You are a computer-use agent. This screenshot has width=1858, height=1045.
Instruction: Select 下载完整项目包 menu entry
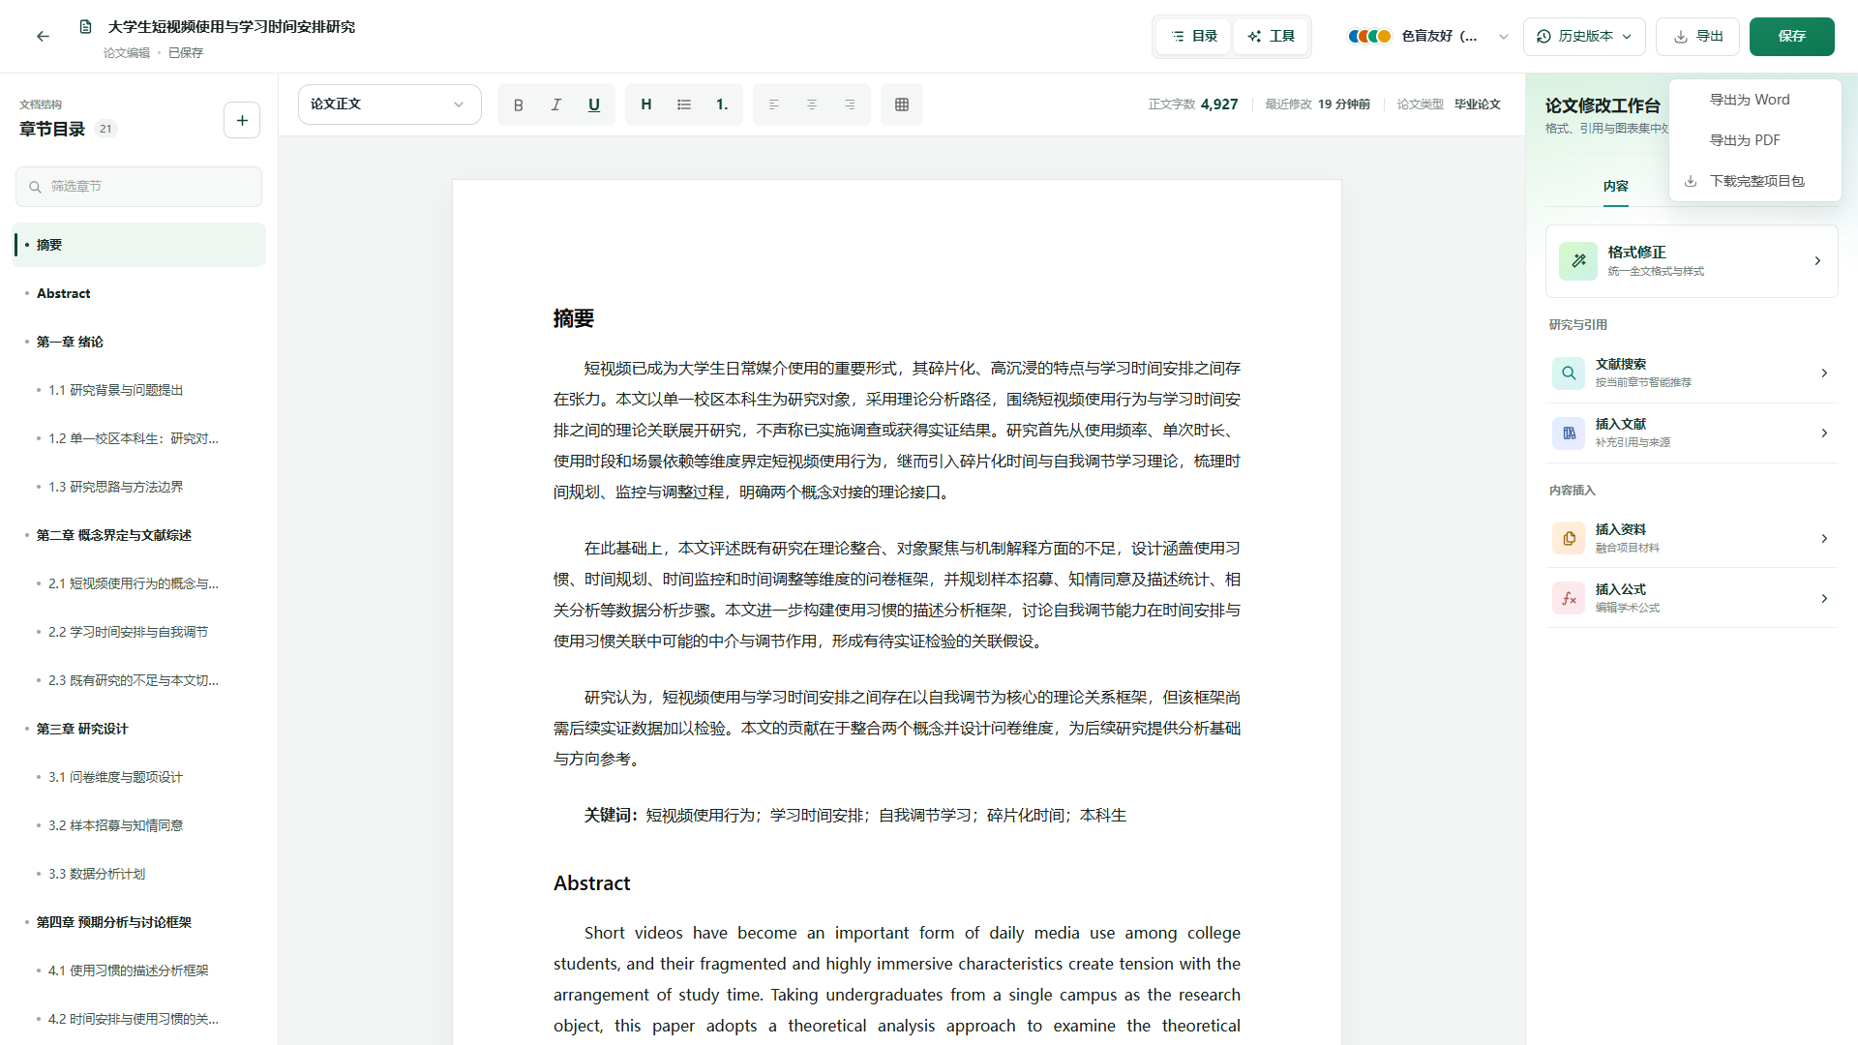1754,181
